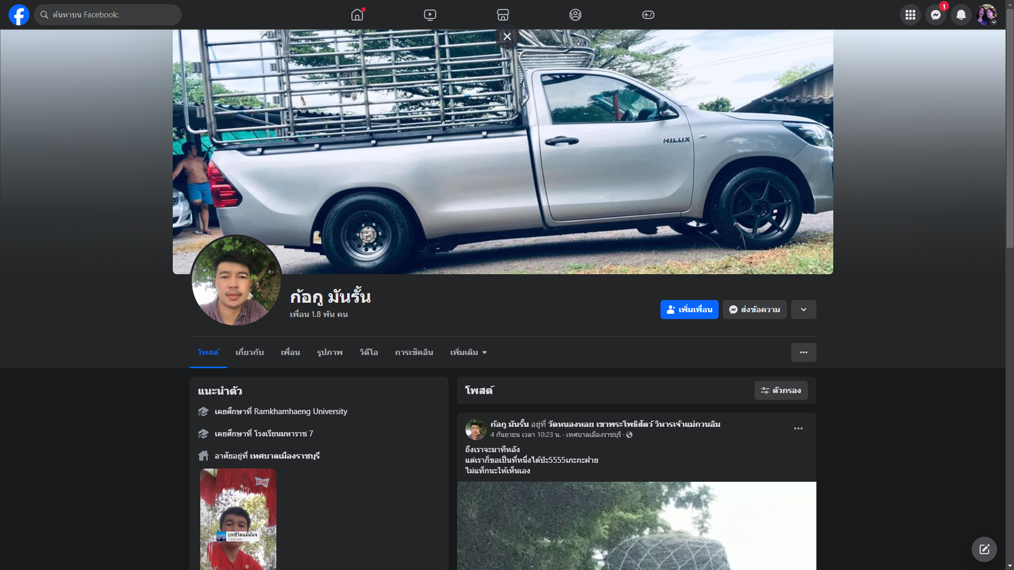
Task: Click the post author's small avatar
Action: tap(476, 429)
